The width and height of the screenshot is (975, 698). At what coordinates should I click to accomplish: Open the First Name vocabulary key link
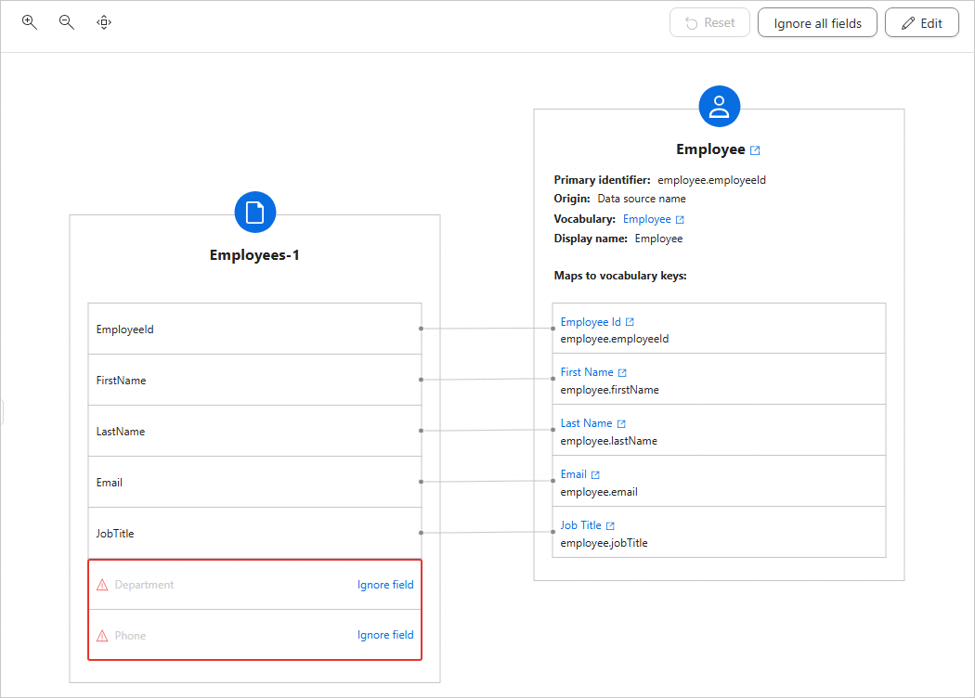(586, 372)
